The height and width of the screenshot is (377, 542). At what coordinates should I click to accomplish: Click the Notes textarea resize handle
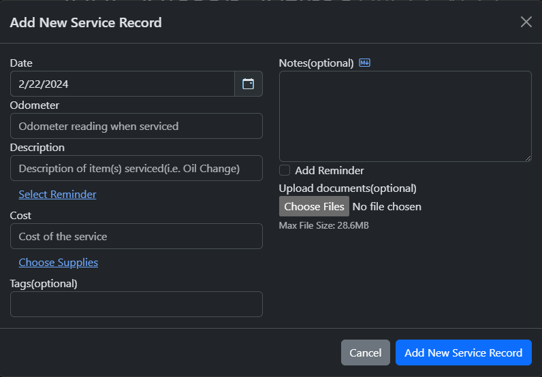(x=528, y=158)
